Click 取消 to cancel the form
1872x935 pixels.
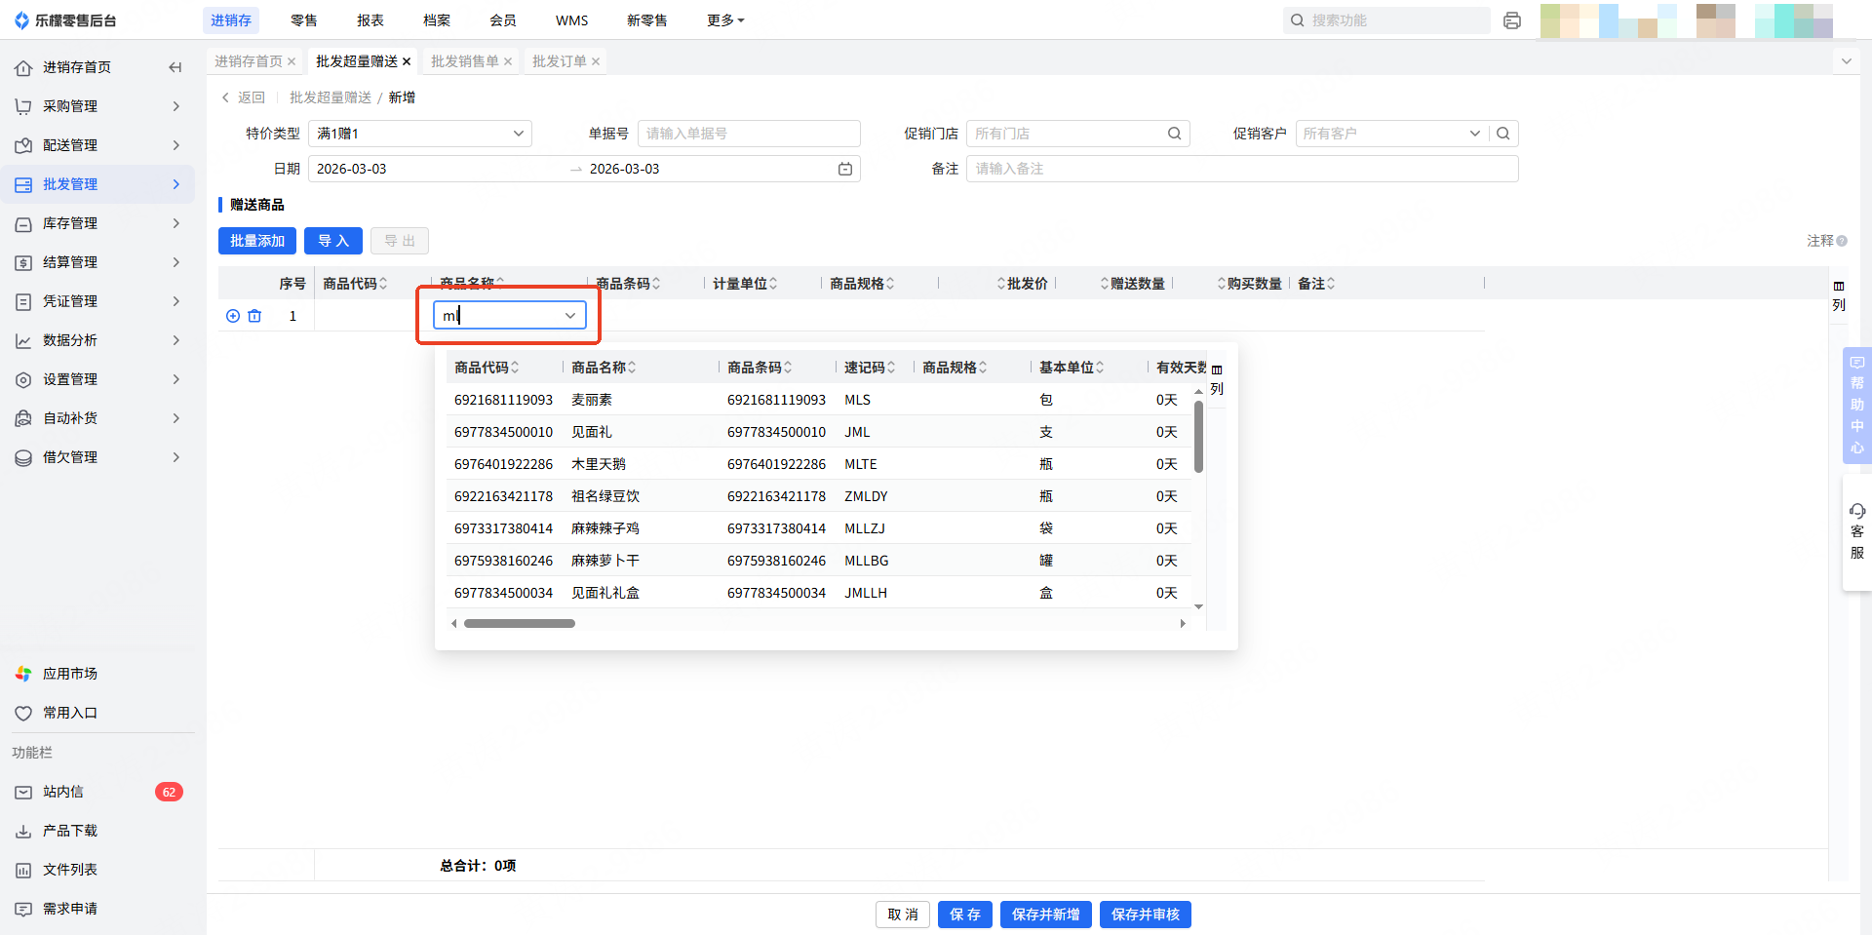[903, 915]
